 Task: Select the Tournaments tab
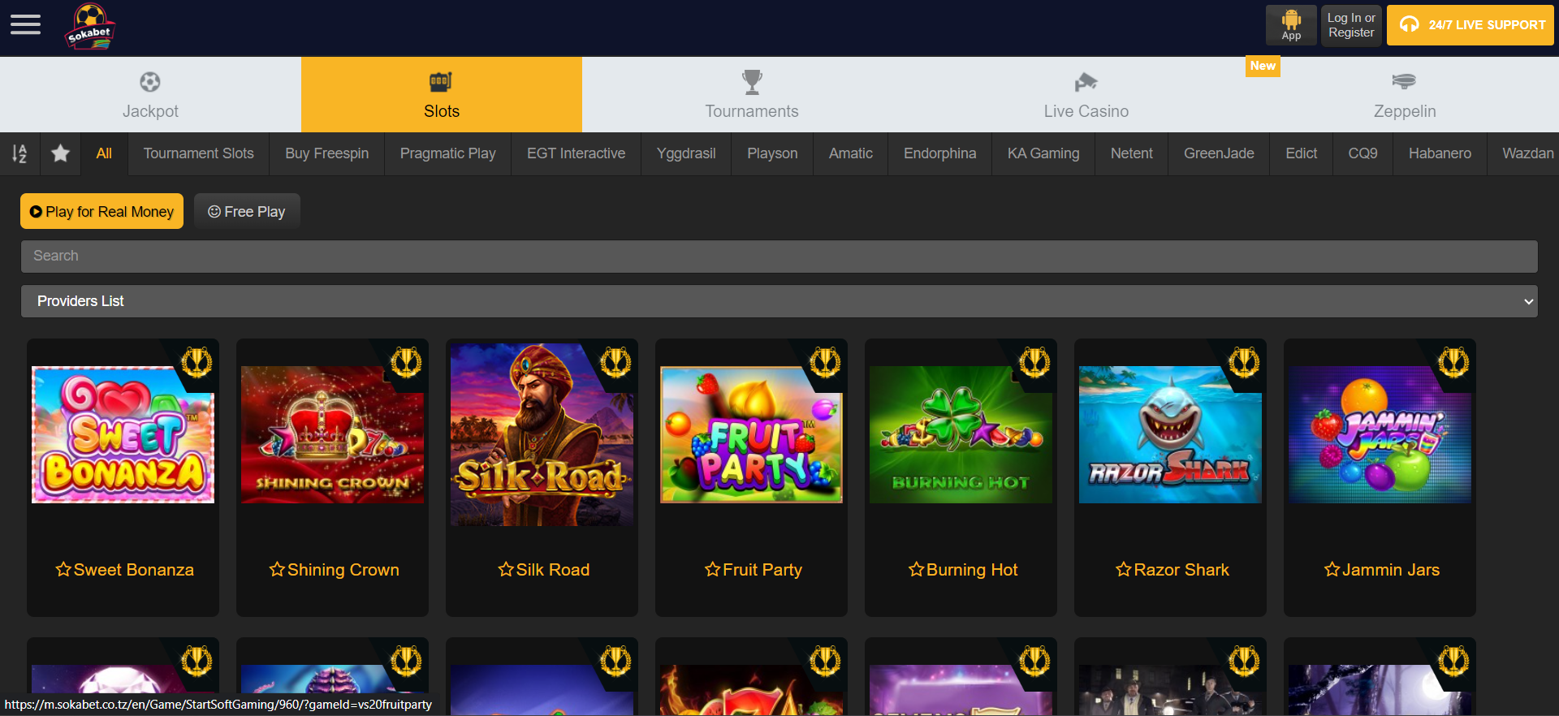click(x=751, y=94)
